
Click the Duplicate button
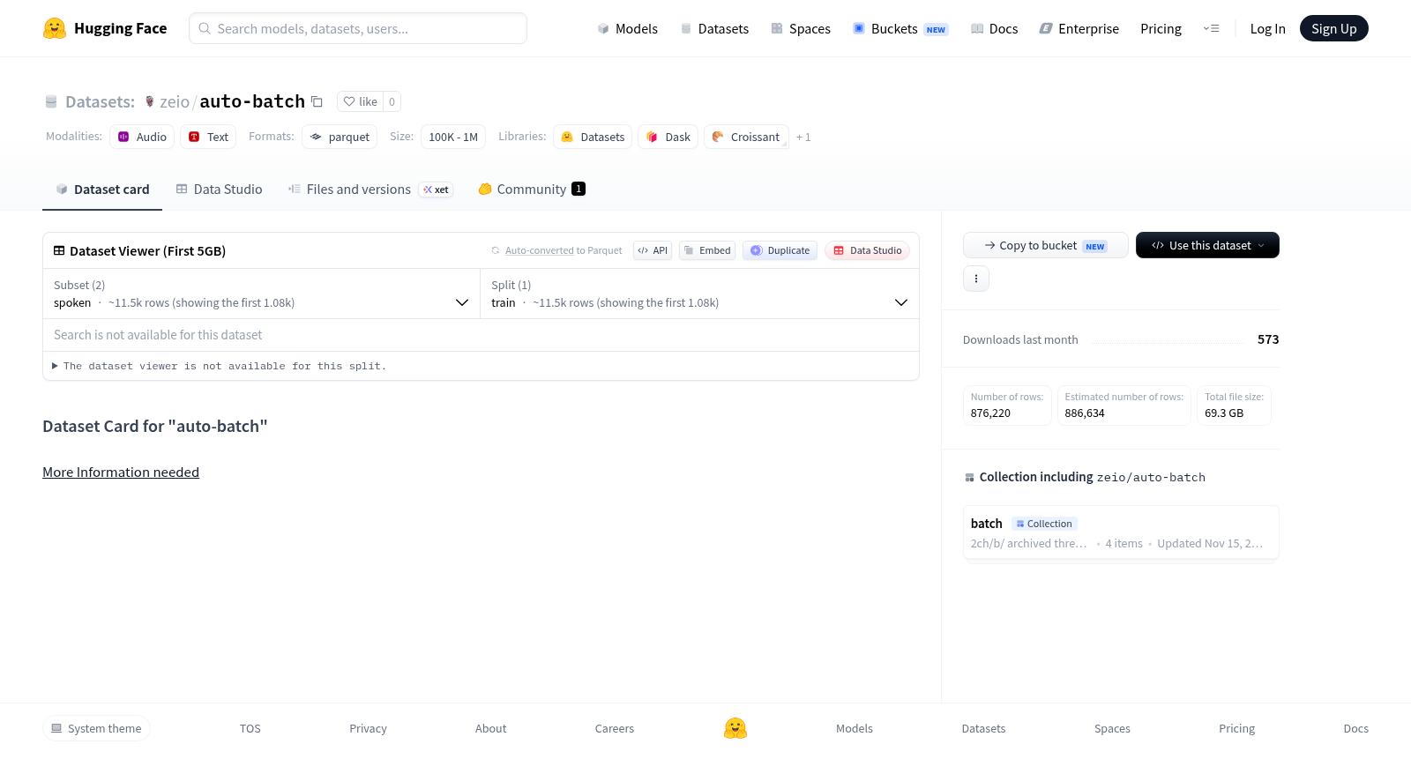(780, 250)
